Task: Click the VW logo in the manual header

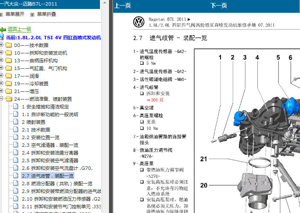Action: (x=138, y=22)
